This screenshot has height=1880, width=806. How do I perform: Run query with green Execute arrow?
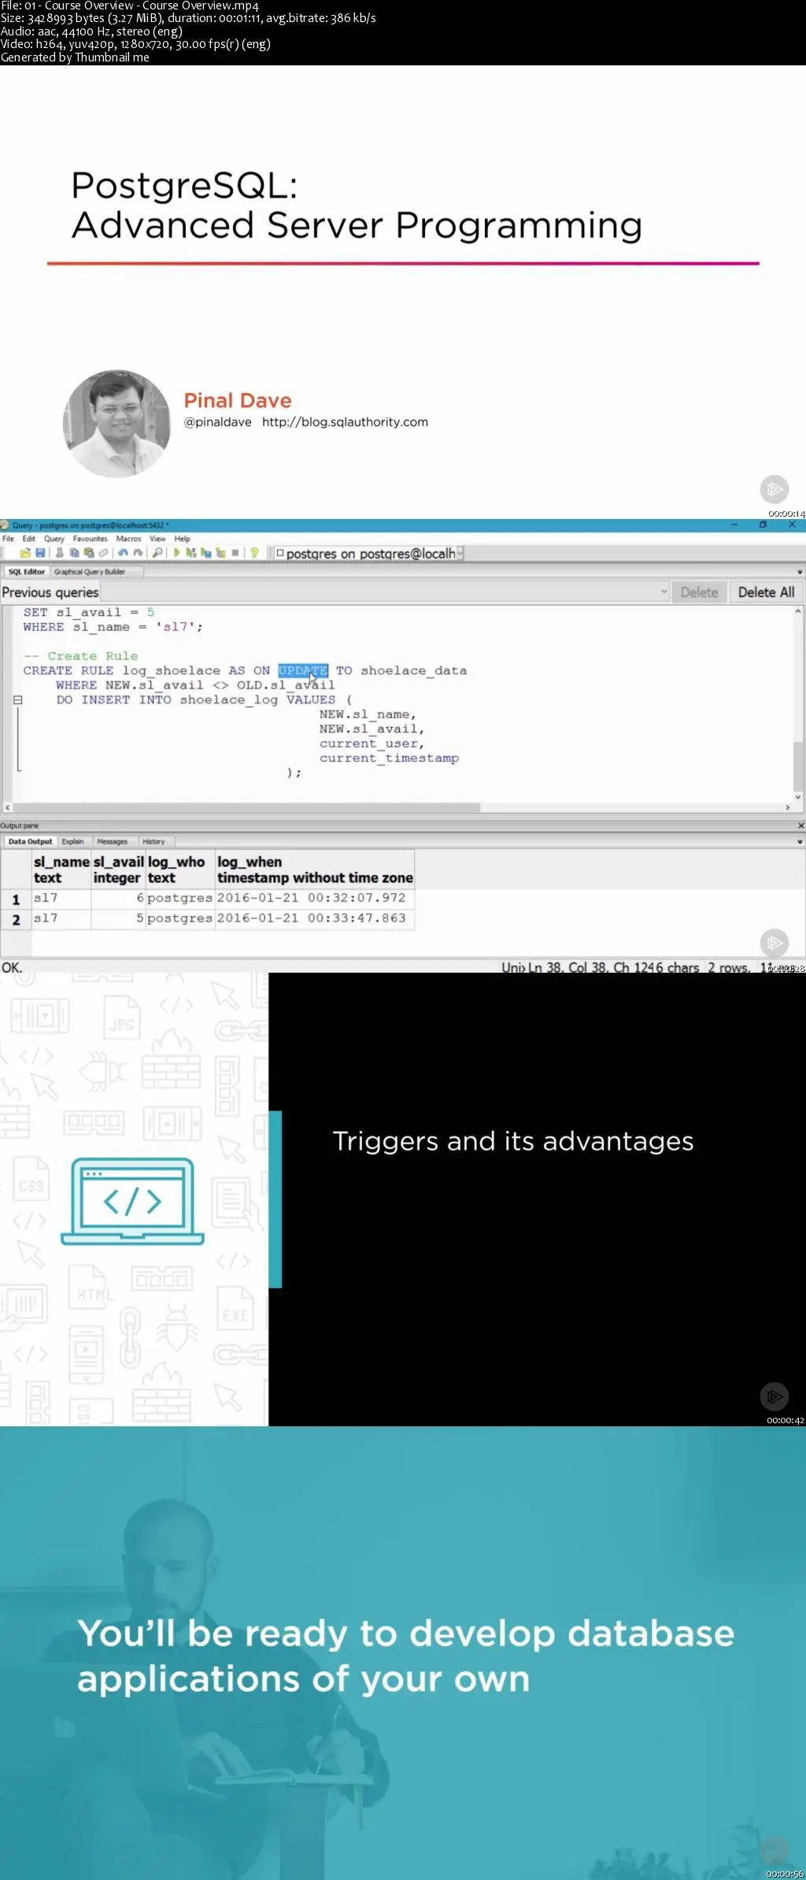pyautogui.click(x=176, y=553)
